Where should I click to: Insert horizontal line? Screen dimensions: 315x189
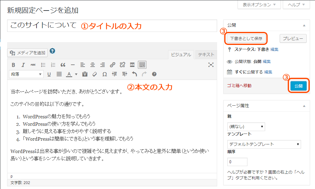73,65
